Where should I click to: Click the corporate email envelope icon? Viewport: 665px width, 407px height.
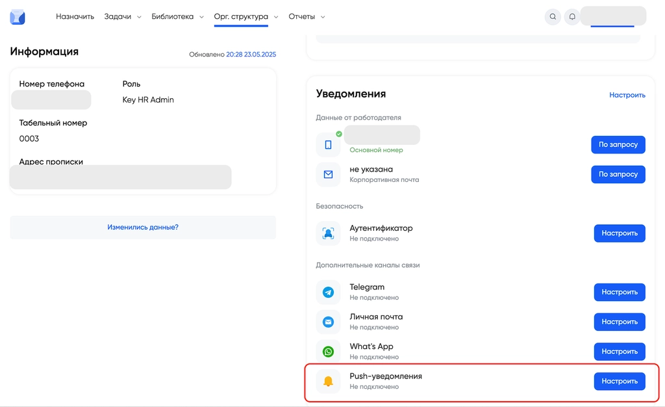(328, 174)
